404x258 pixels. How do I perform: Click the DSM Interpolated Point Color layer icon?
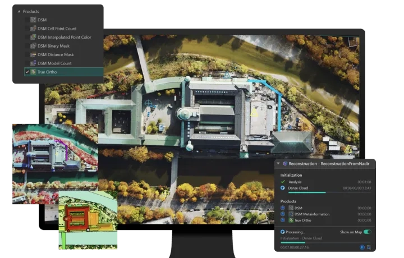point(33,37)
